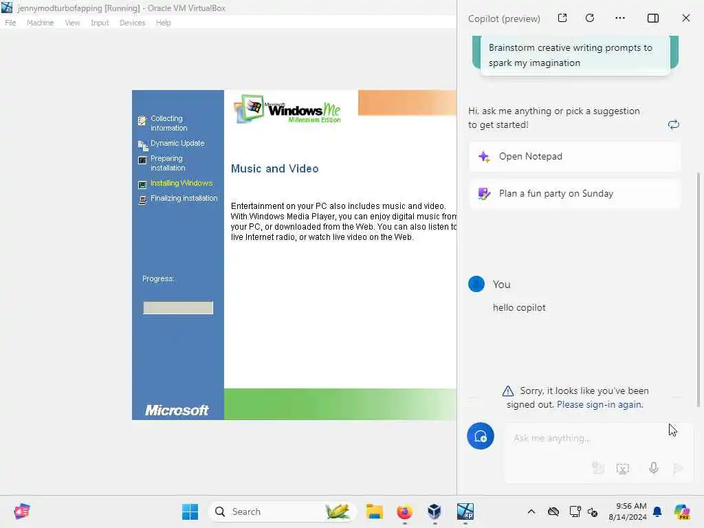Click the hello copilot message
Viewport: 704px width, 528px height.
(519, 307)
